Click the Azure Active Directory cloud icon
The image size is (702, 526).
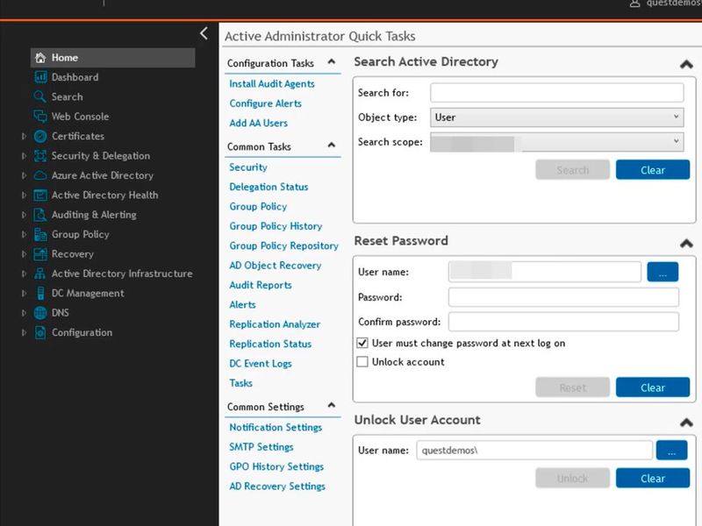[x=40, y=175]
